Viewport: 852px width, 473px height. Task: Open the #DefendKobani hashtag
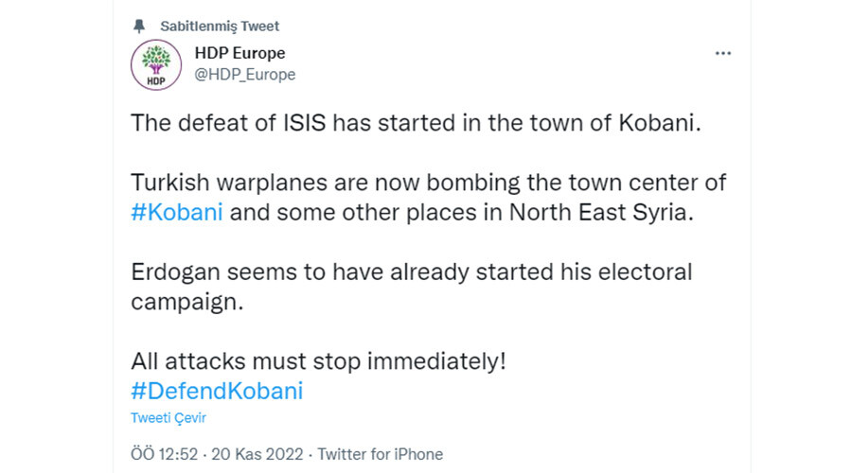[x=217, y=391]
